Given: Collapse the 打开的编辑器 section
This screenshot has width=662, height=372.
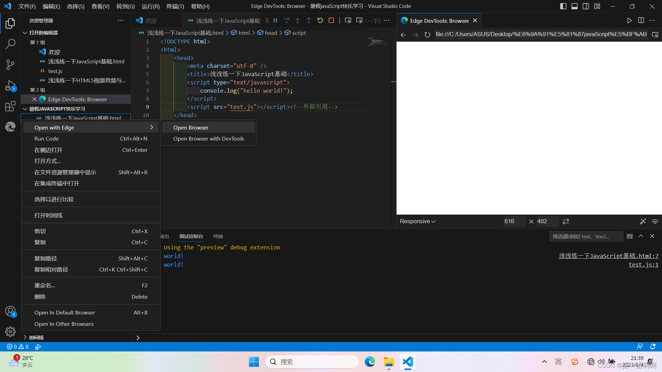Looking at the screenshot, I should [24, 32].
